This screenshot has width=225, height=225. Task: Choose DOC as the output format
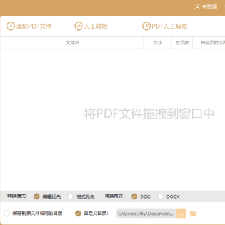click(x=134, y=196)
